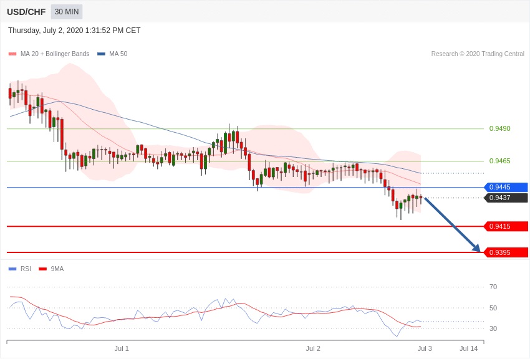Click the Jul 14 date axis label
Viewport: 530px width, 359px height.
click(x=468, y=348)
